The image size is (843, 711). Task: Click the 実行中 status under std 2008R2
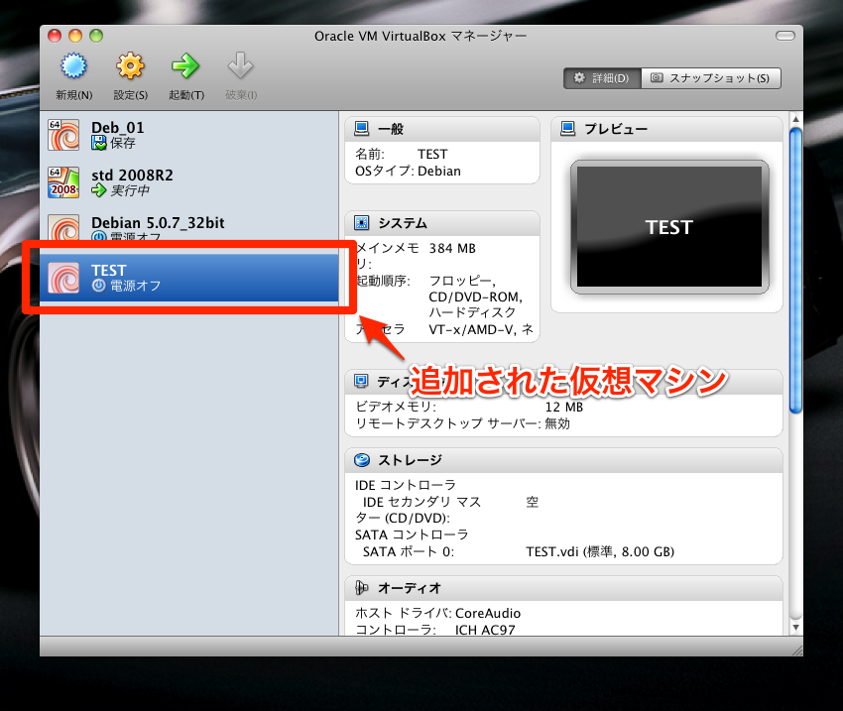(130, 190)
